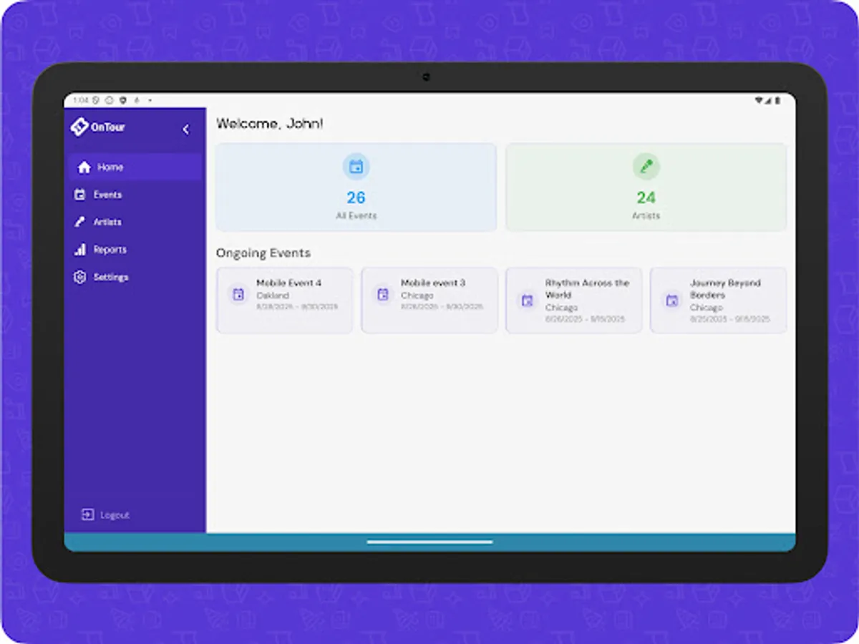Open Reports using the bar chart icon

[81, 250]
